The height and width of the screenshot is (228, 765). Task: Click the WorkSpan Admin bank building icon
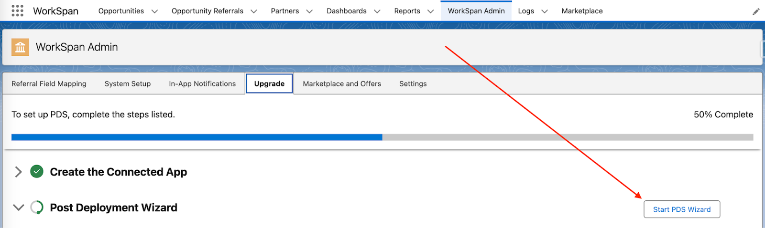pyautogui.click(x=20, y=47)
